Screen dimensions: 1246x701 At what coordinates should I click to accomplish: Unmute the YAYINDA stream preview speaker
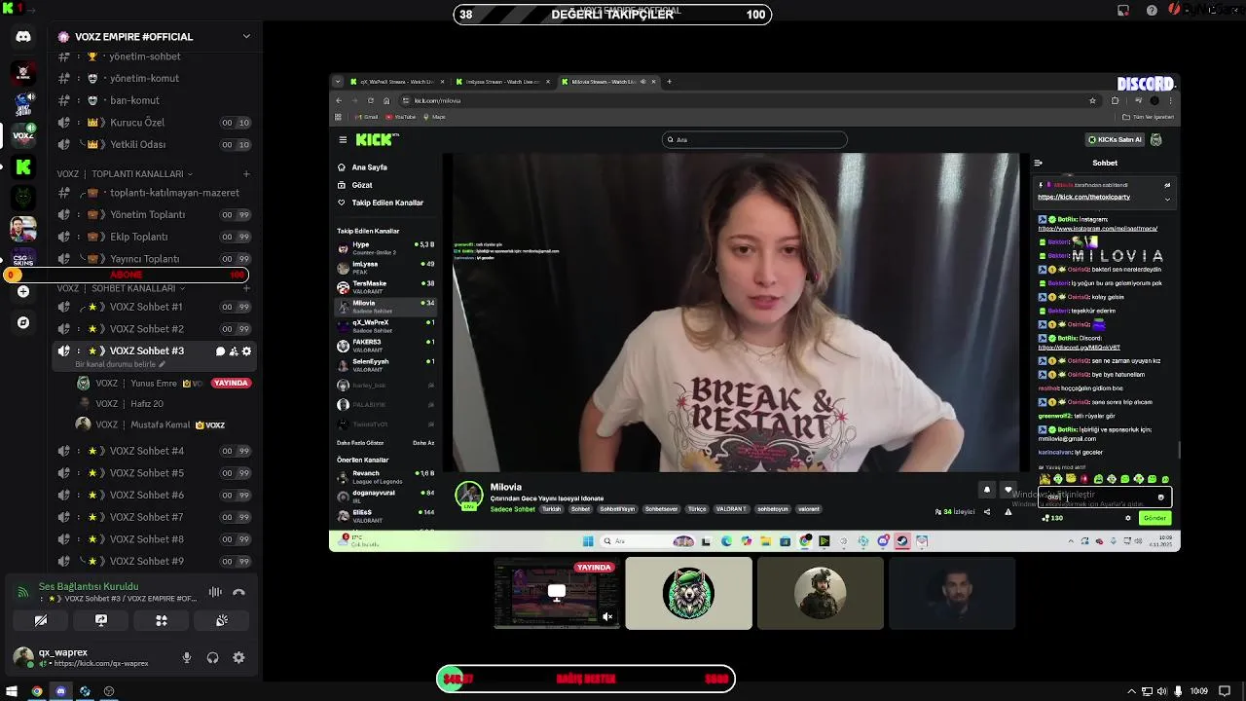[x=607, y=616]
